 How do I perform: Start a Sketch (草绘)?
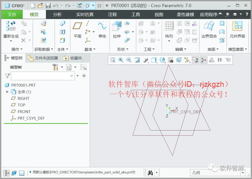pyautogui.click(x=102, y=26)
